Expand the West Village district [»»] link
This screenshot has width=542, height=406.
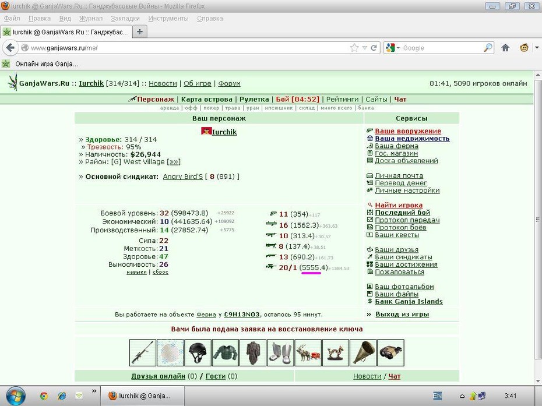click(x=174, y=162)
